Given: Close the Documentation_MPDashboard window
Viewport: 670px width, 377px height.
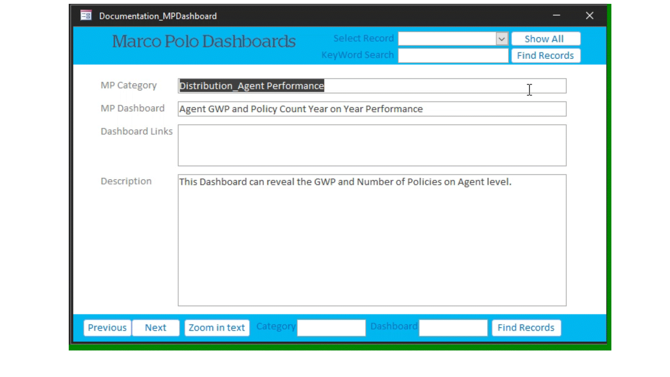Looking at the screenshot, I should [x=589, y=16].
